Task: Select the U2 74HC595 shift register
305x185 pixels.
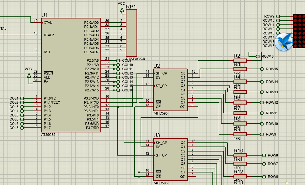Action: click(x=170, y=90)
